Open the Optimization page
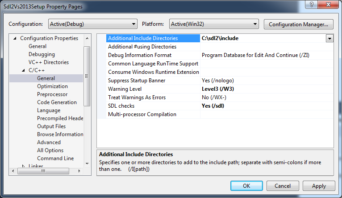The width and height of the screenshot is (342, 198). coord(52,86)
